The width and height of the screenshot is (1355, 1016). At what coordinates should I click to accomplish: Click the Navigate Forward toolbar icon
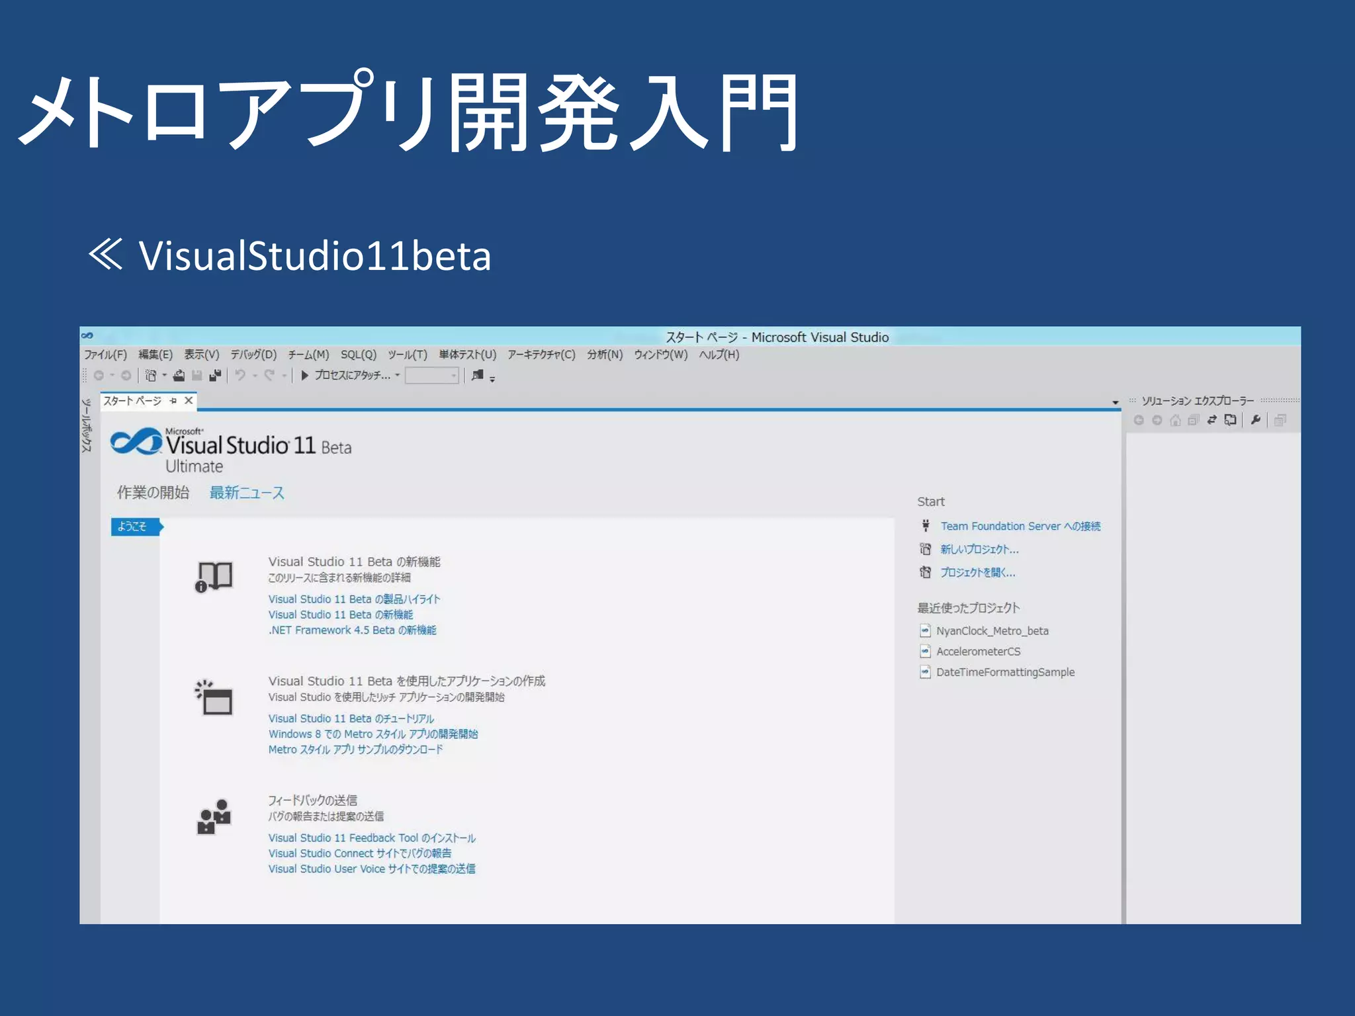coord(126,376)
